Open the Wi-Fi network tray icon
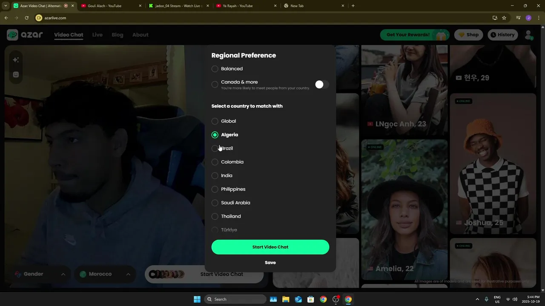The height and width of the screenshot is (306, 545). [508, 299]
